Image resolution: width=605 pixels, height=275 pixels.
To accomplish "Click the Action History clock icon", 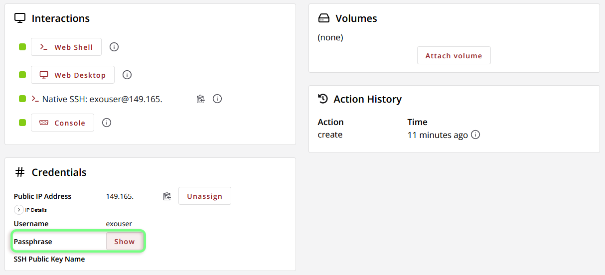I will coord(323,99).
